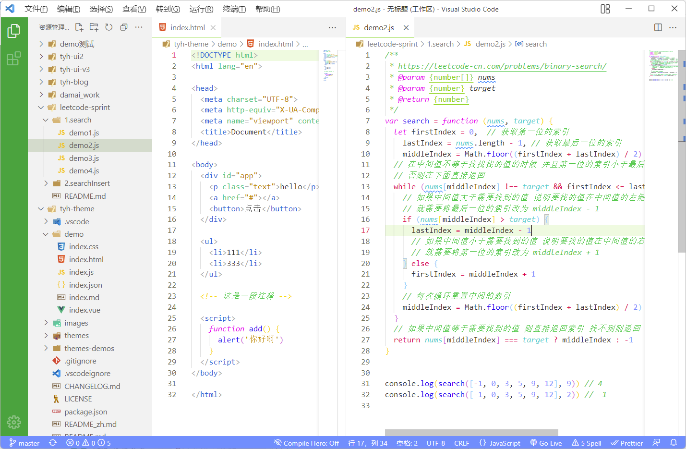Open the Manage gear icon

(x=14, y=422)
